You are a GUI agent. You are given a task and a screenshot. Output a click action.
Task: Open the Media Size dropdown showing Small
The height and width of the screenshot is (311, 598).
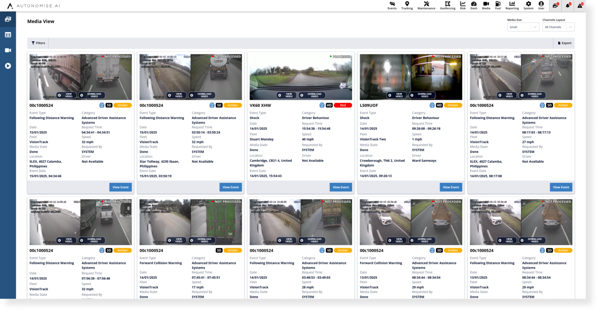pyautogui.click(x=523, y=27)
